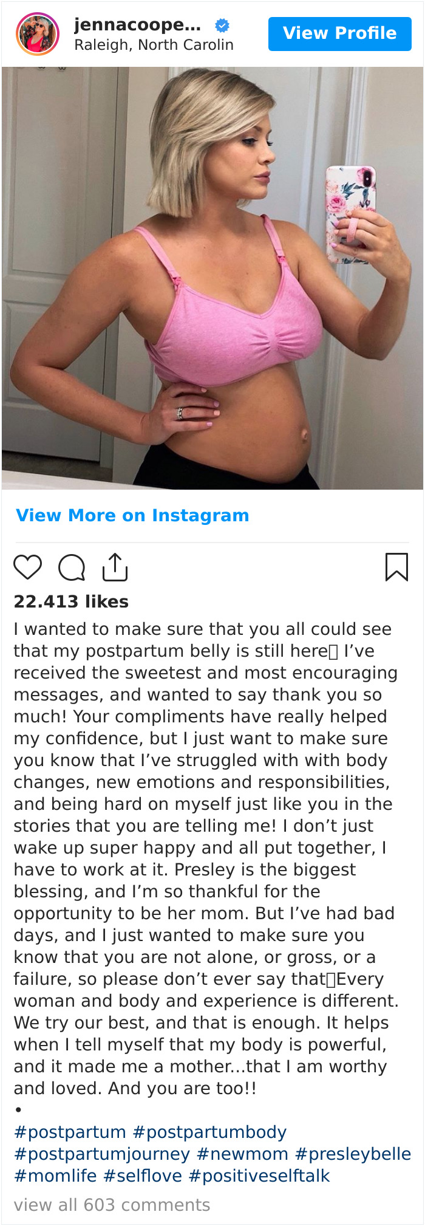Expand view all 603 comments
This screenshot has height=1226, width=425.
[112, 1205]
